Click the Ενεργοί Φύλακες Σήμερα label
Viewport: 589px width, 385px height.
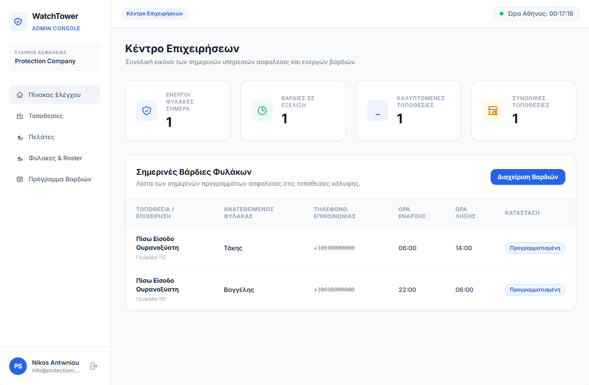pyautogui.click(x=180, y=101)
